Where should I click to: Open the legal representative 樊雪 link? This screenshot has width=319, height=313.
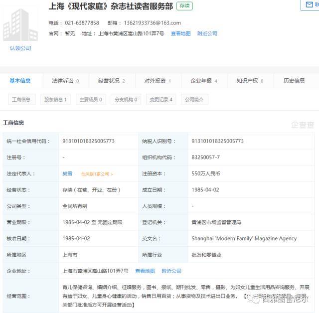pos(67,173)
